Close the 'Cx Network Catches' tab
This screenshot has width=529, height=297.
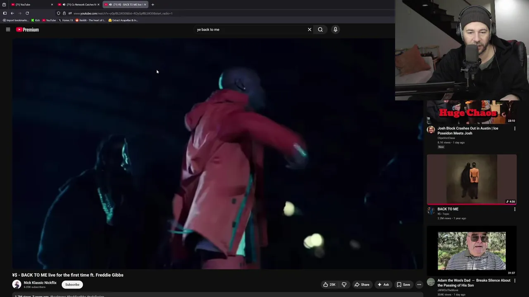click(x=98, y=5)
